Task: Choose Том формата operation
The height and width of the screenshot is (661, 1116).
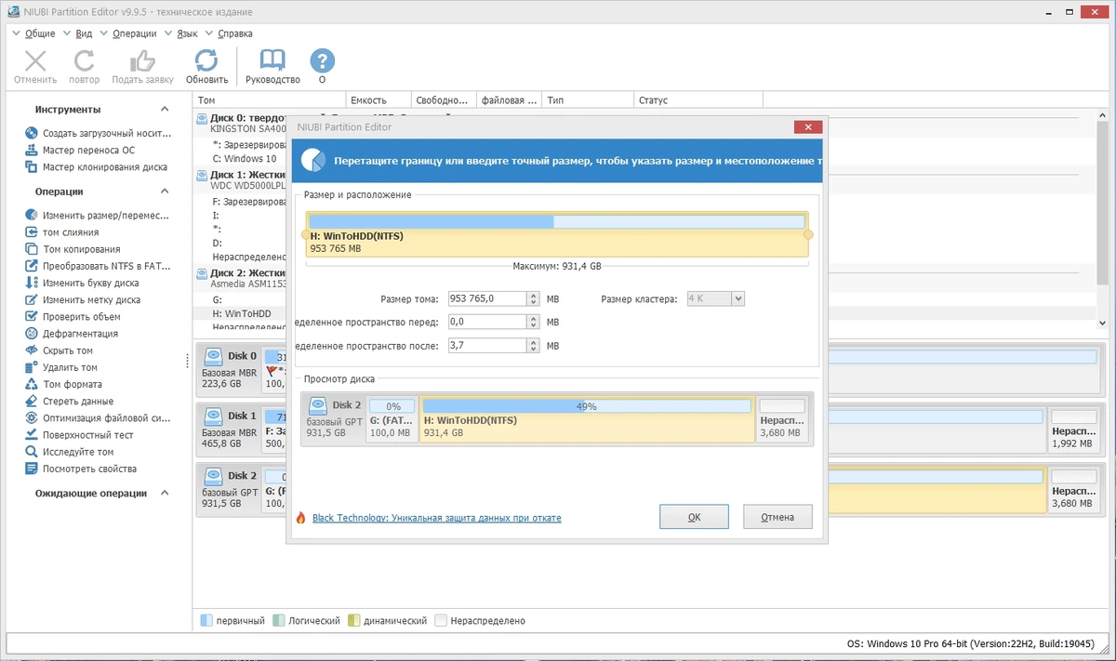Action: (x=64, y=384)
